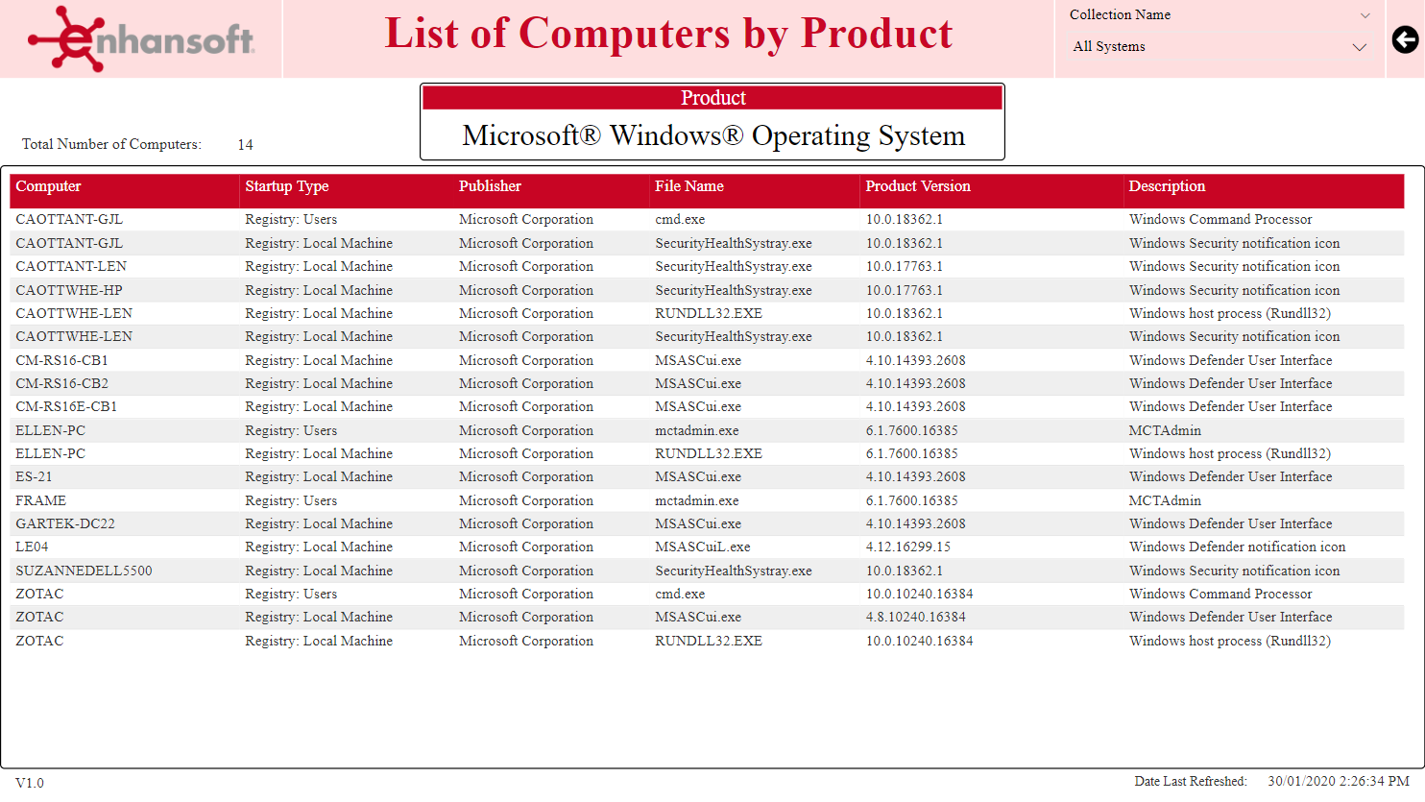Click cmd.exe in ZOTAC row
The width and height of the screenshot is (1425, 802).
tap(680, 594)
